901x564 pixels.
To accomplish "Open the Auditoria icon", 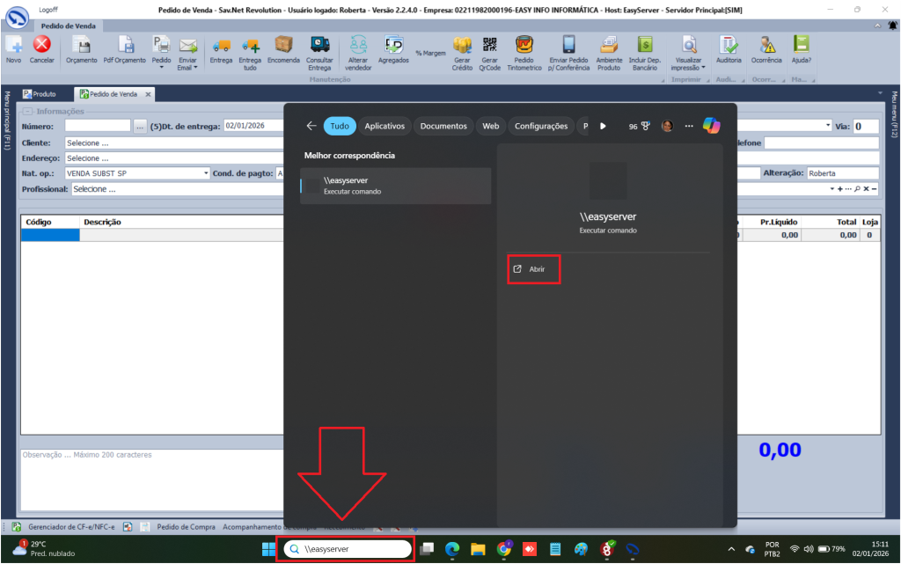I will click(729, 48).
